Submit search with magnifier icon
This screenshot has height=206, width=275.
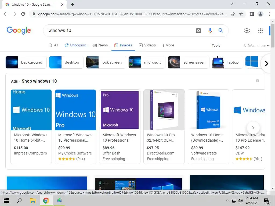[x=221, y=31]
